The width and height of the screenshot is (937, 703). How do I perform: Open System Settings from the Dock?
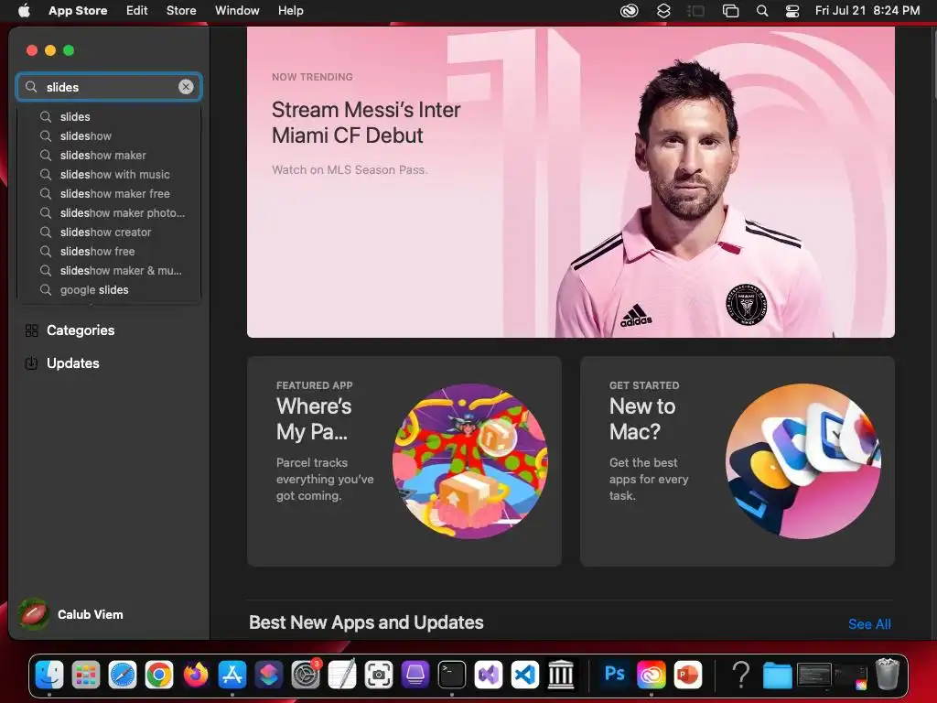click(306, 675)
